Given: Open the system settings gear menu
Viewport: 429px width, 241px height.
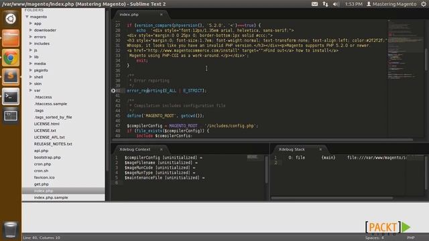Looking at the screenshot, I should 424,4.
